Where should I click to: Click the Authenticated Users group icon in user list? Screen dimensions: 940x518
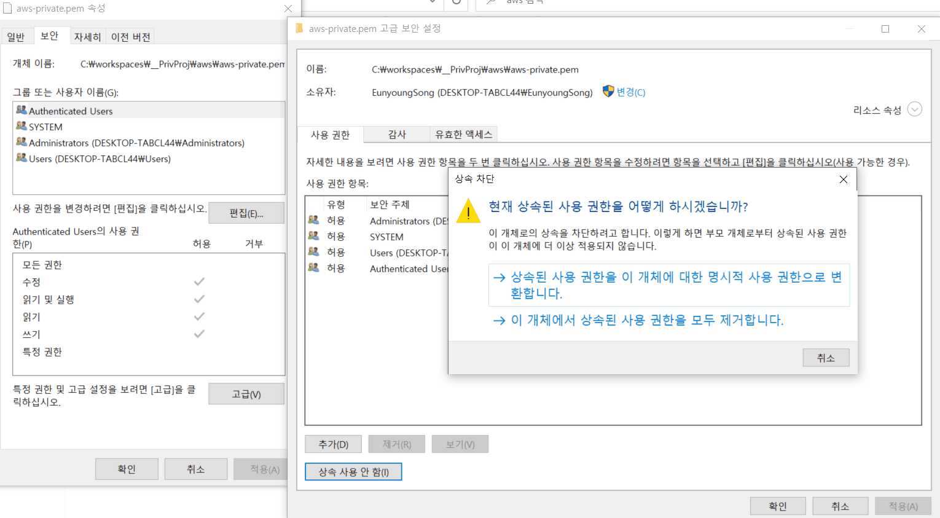(22, 111)
